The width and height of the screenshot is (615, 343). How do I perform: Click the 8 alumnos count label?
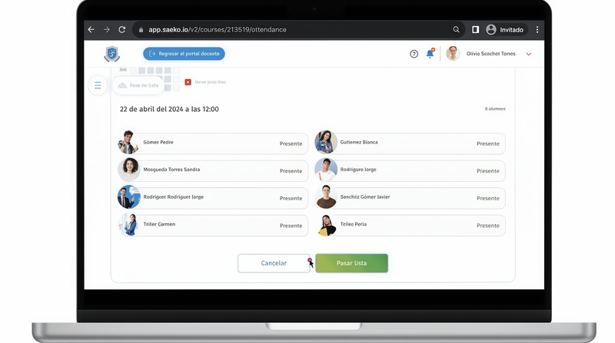[495, 109]
